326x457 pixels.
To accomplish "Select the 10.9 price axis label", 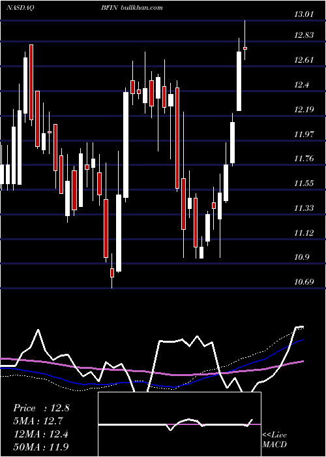I will [x=301, y=257].
